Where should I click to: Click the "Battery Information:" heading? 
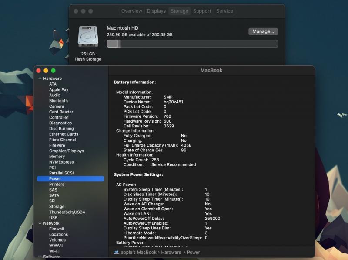click(x=135, y=82)
